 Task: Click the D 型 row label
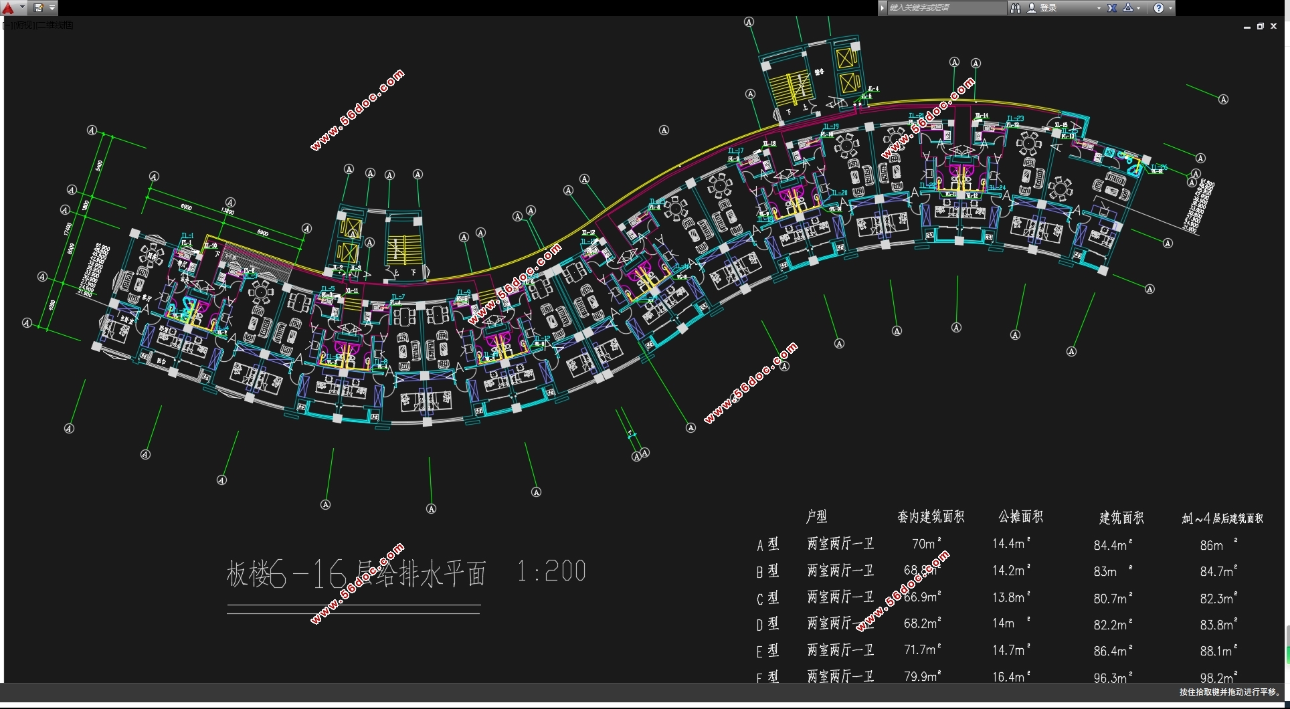[x=767, y=624]
